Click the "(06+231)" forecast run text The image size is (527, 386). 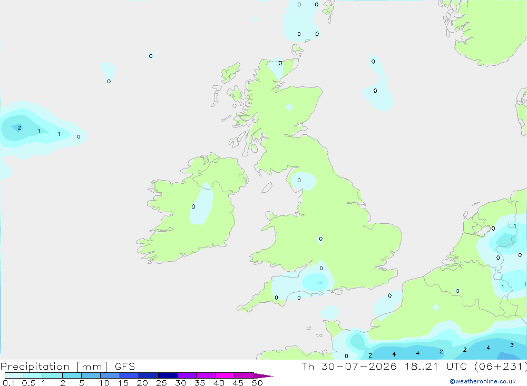click(501, 366)
